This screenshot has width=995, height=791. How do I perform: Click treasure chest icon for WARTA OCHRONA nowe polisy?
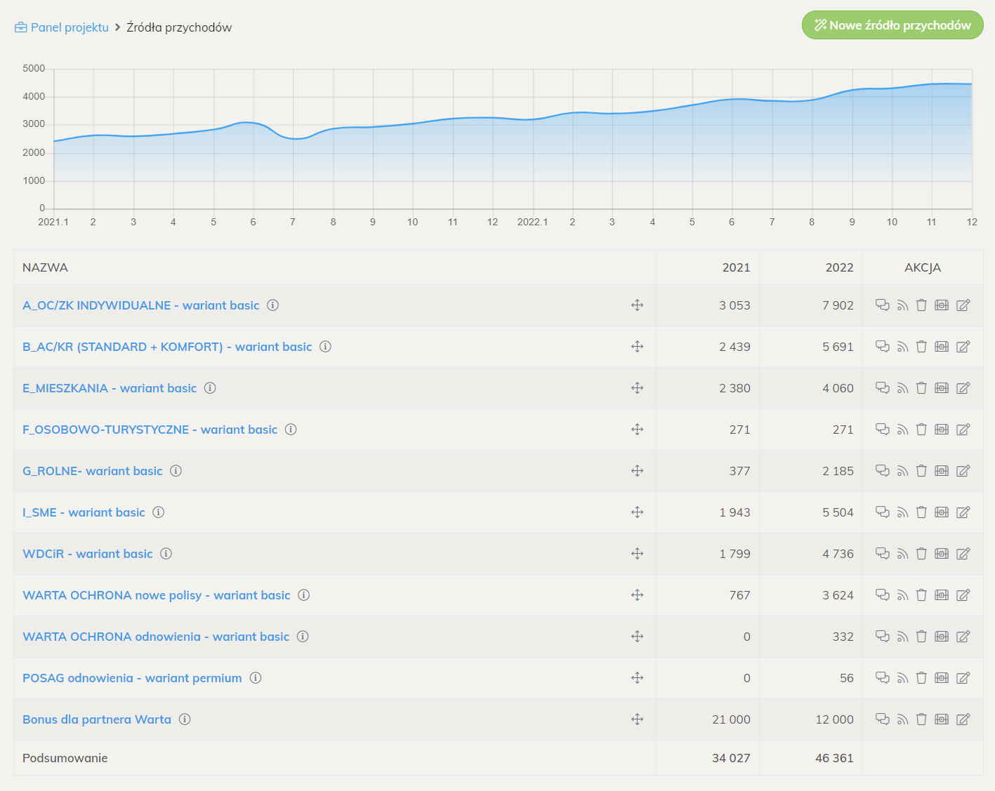942,595
